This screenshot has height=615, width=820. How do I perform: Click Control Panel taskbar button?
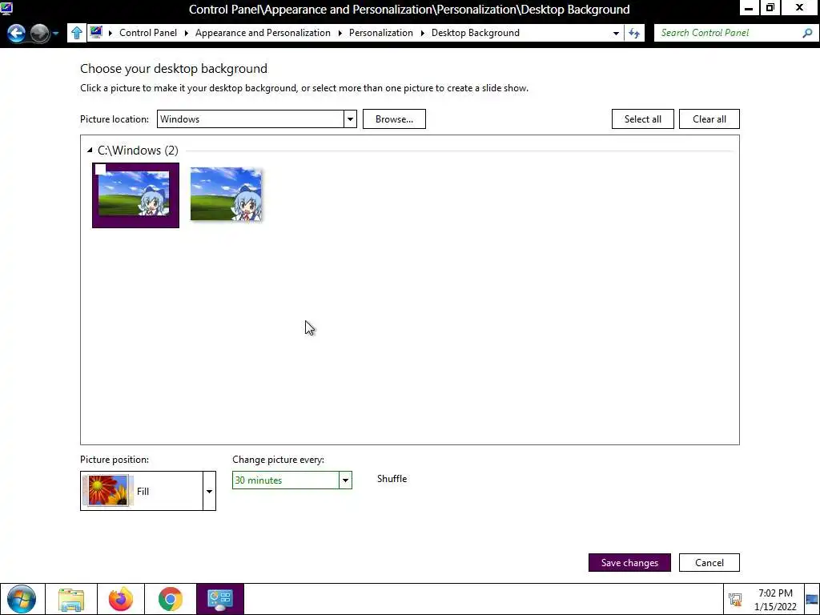pyautogui.click(x=220, y=599)
